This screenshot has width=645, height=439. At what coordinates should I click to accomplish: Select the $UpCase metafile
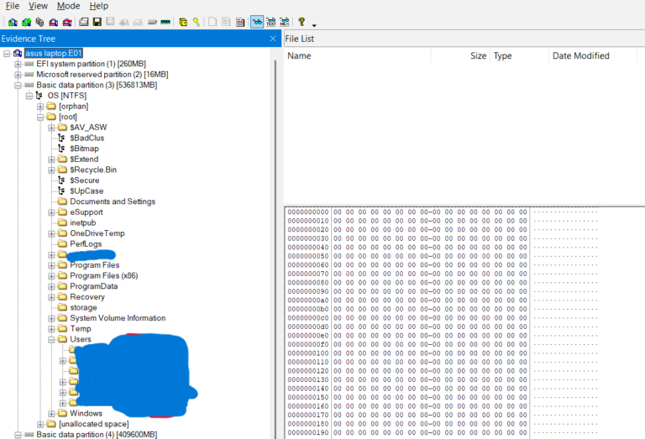tap(87, 191)
